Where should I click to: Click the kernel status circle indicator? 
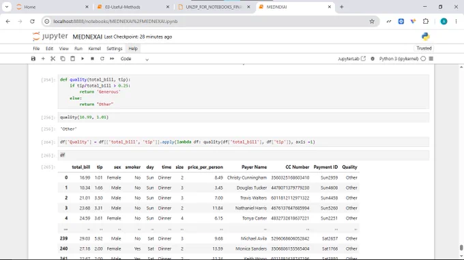coord(423,59)
